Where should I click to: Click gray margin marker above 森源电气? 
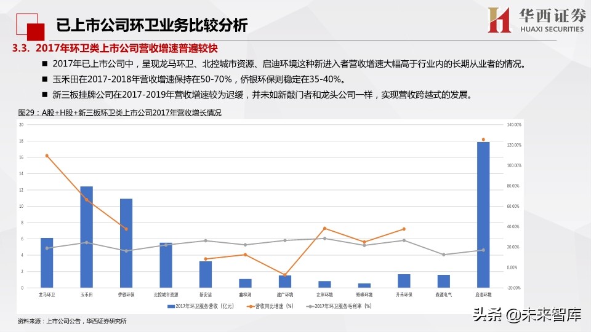pos(444,255)
